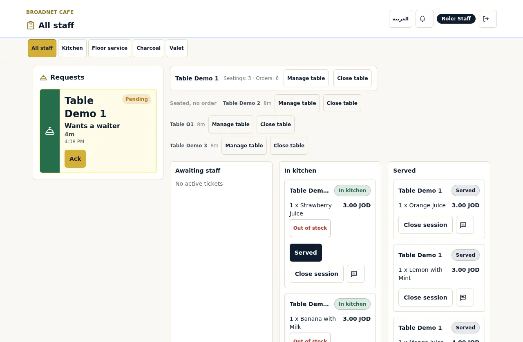Manage table for Table O1
The width and height of the screenshot is (523, 342).
click(231, 124)
